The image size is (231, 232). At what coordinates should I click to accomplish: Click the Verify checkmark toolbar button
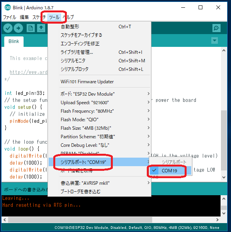(x=8, y=28)
